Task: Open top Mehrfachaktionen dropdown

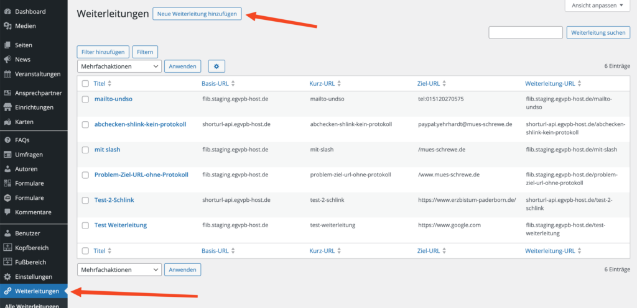Action: [119, 66]
